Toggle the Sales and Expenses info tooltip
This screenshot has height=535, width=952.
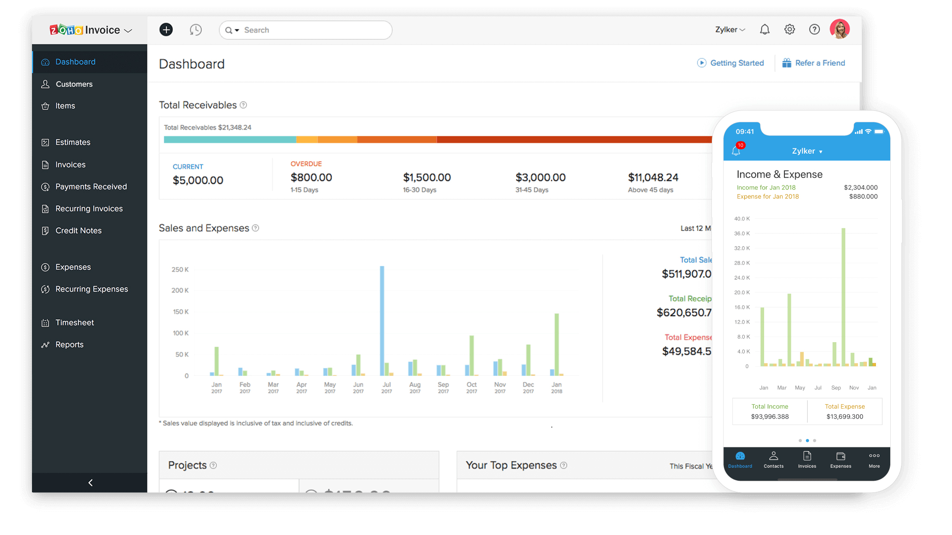(x=256, y=228)
